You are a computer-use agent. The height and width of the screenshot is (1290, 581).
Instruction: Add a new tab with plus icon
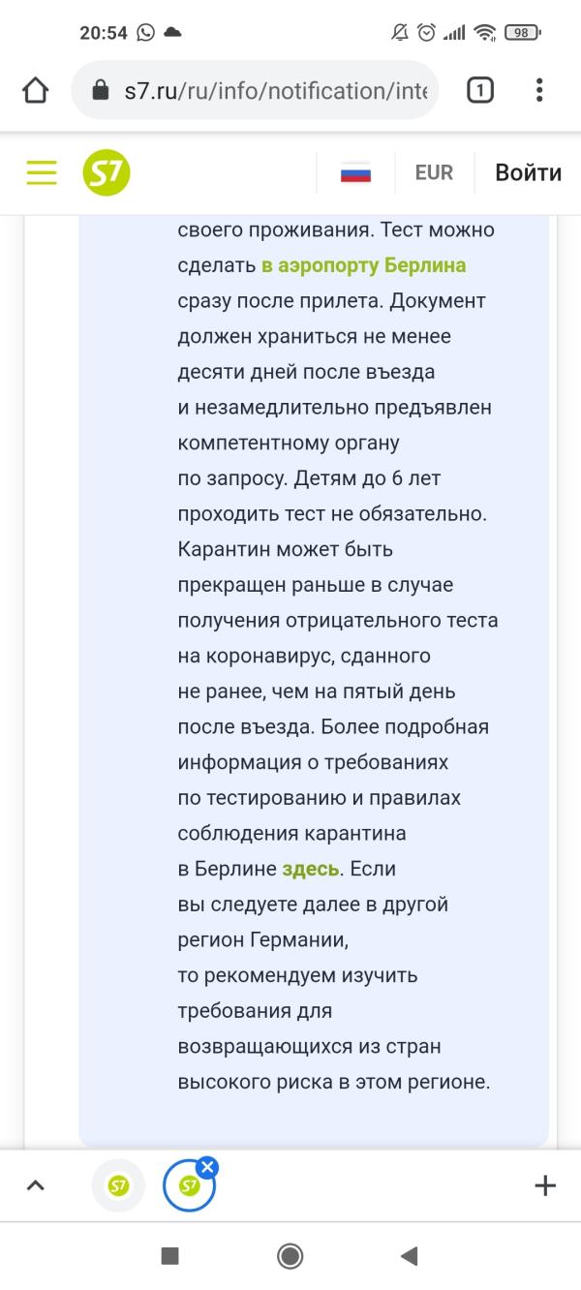[x=544, y=1185]
